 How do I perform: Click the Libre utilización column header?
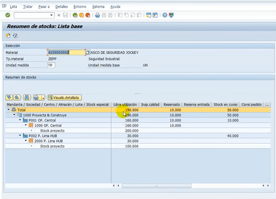[x=125, y=105]
